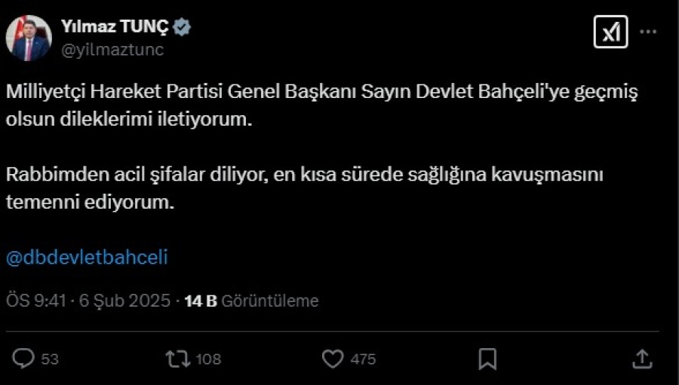Open Yılmaz TUNÇ's profile picture

[29, 38]
